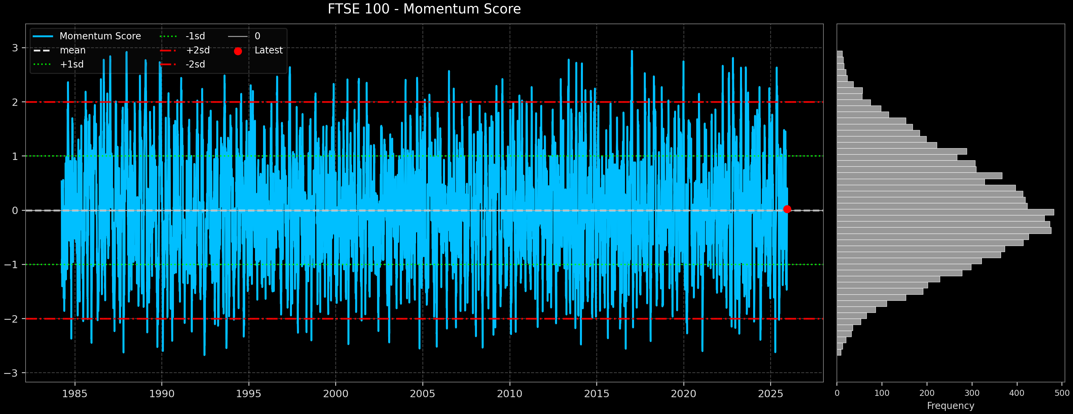Toggle the mean line via its legend entry

click(x=73, y=50)
